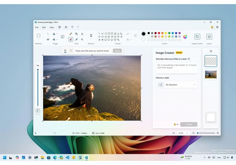Click the Undo arrow
This screenshot has width=236, height=165.
(x=72, y=27)
